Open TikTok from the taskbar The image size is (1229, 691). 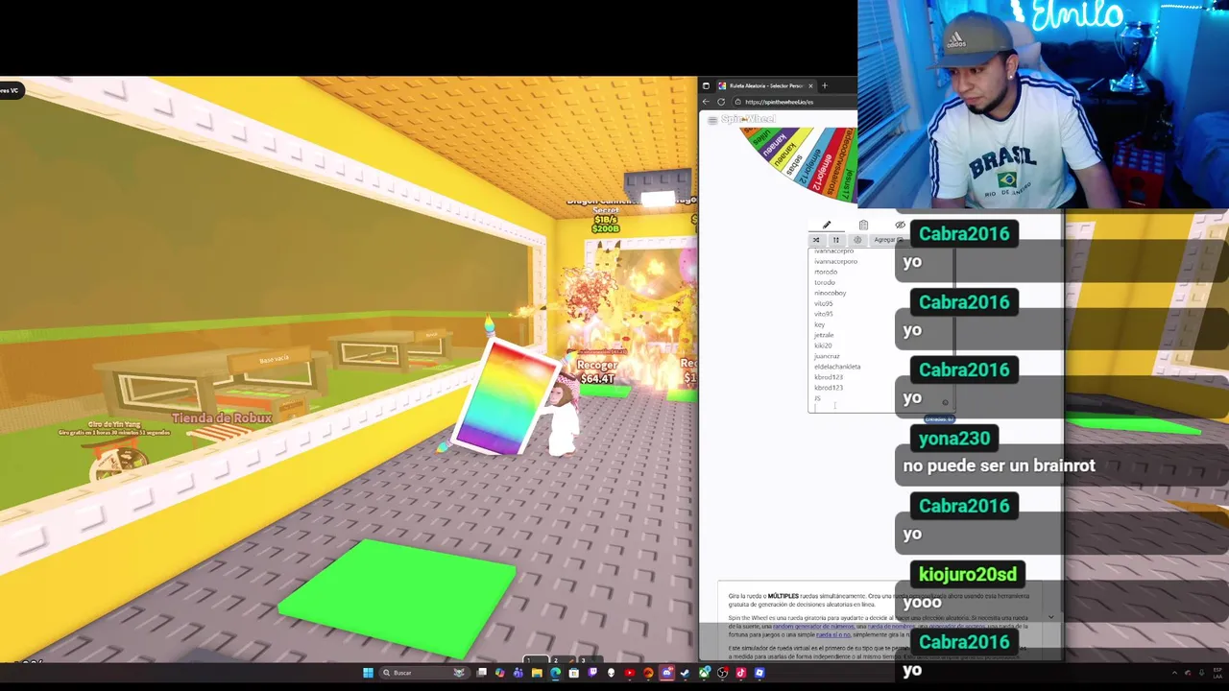click(x=740, y=673)
